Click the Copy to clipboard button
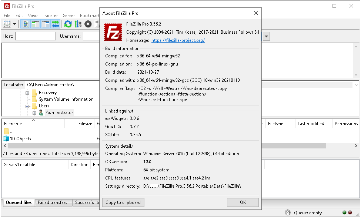361x218 pixels. click(123, 202)
